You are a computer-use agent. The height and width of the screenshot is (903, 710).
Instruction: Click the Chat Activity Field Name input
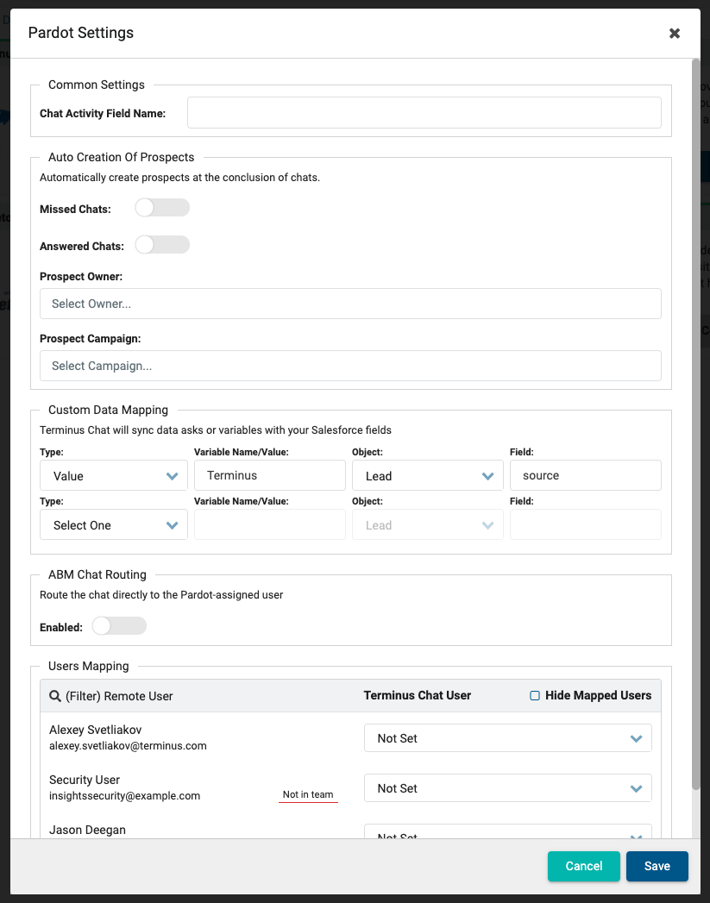(x=424, y=112)
